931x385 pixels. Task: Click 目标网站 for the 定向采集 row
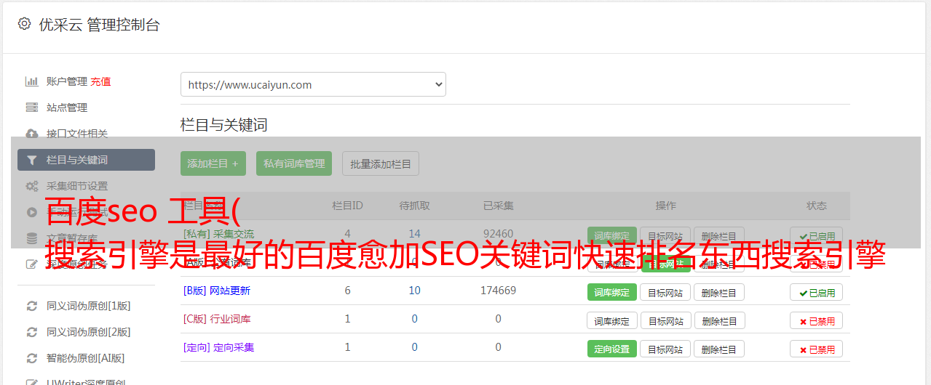coord(665,349)
